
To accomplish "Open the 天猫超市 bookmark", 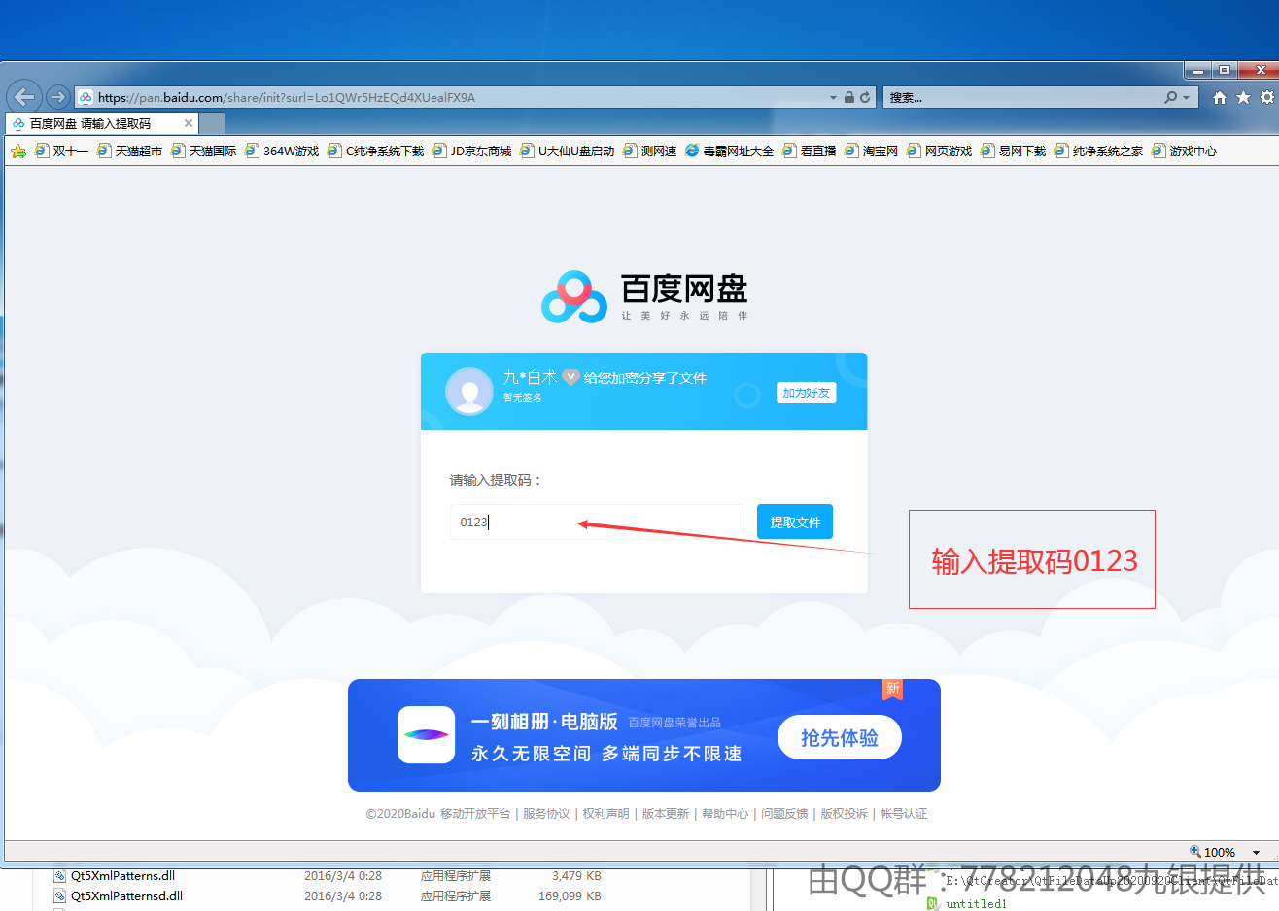I will pos(129,151).
